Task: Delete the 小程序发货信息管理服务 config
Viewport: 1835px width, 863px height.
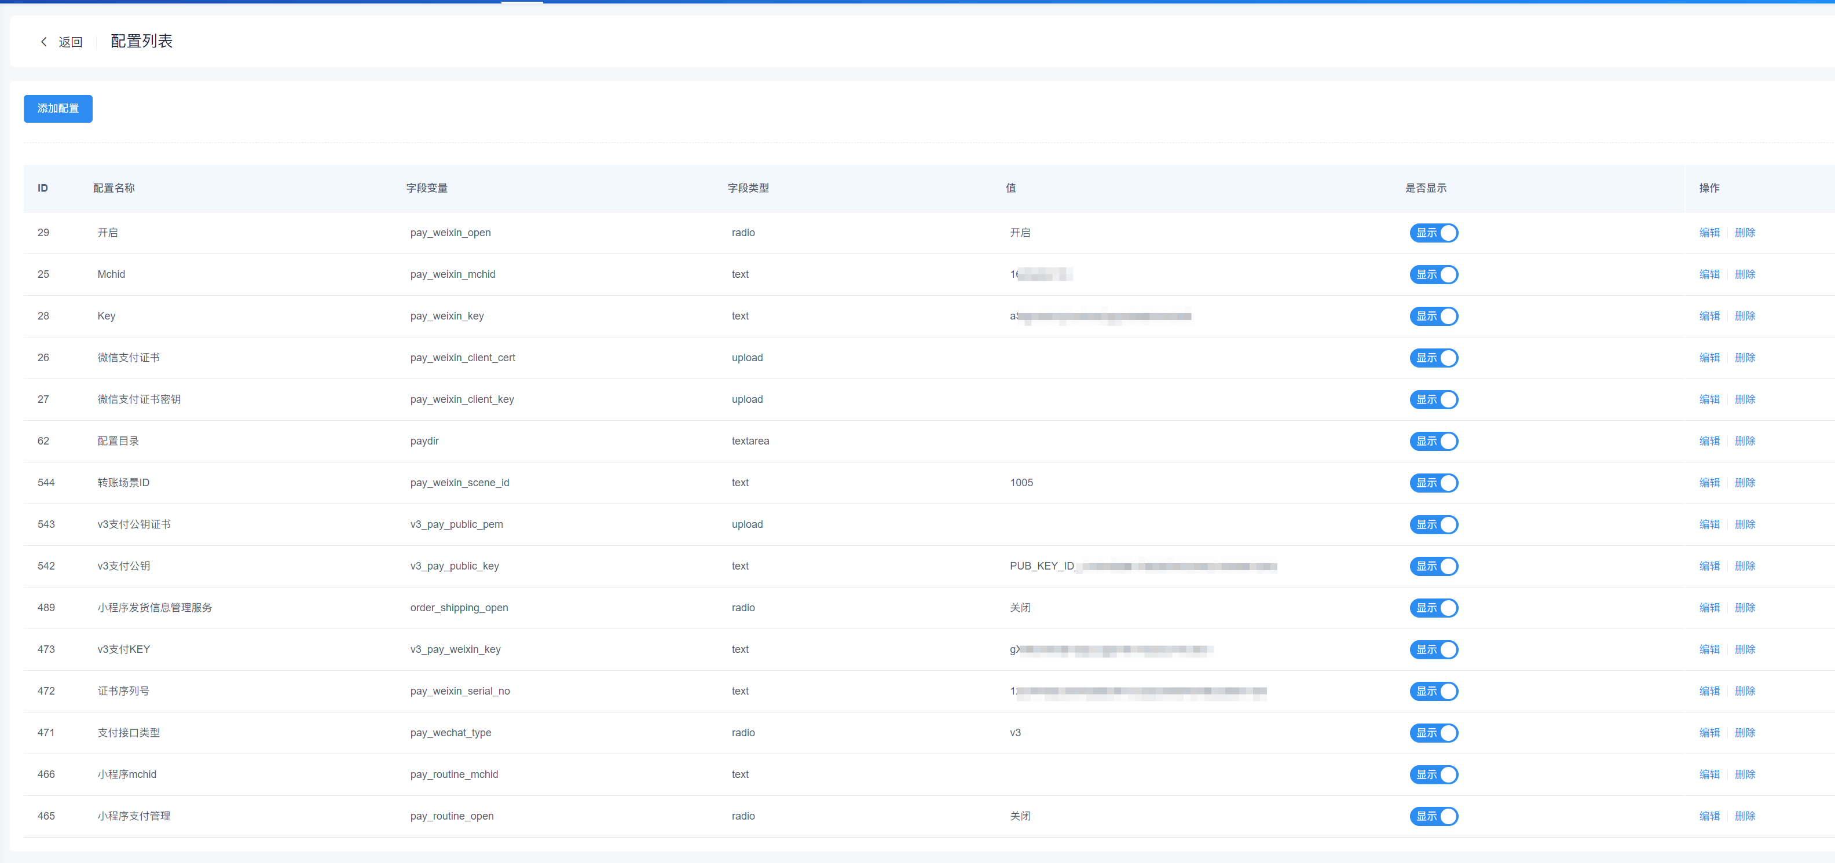Action: tap(1745, 607)
